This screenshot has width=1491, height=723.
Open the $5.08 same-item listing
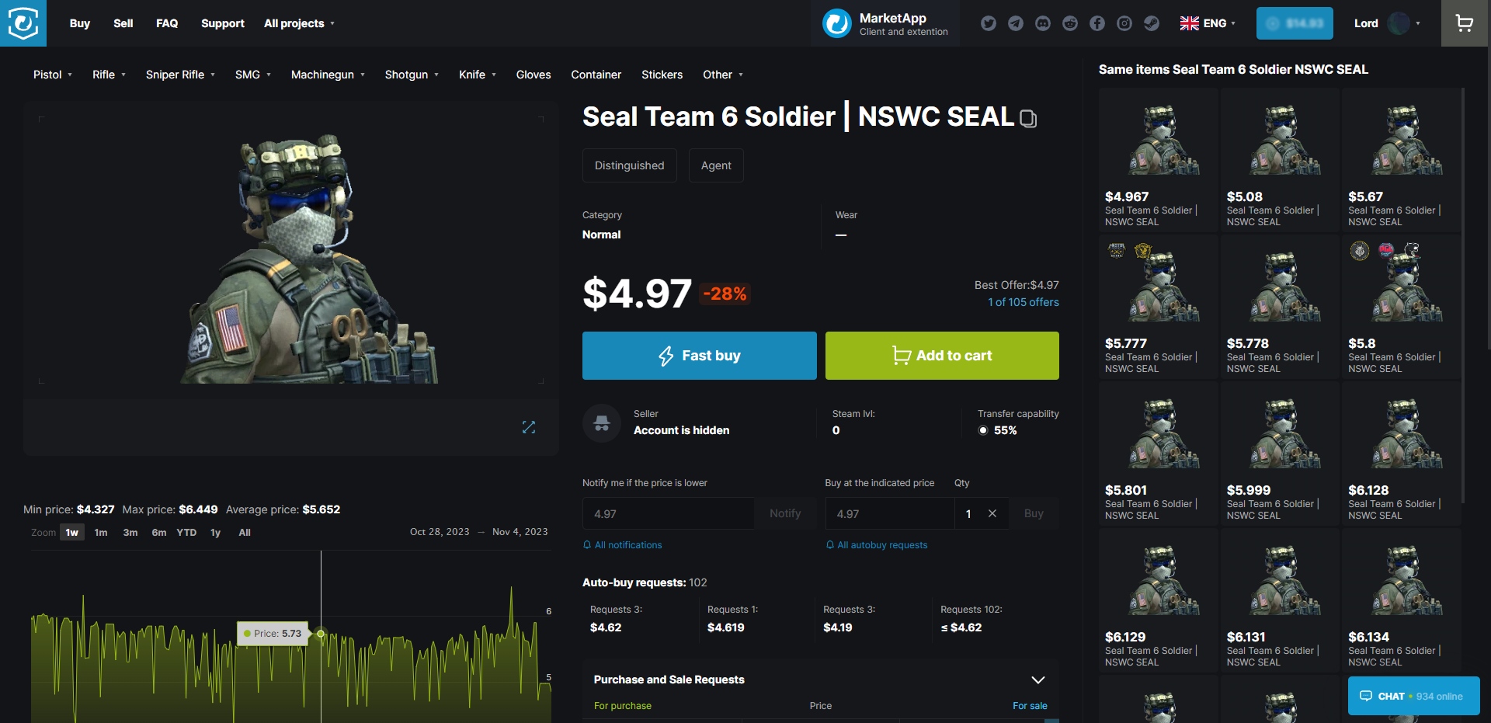pyautogui.click(x=1281, y=160)
